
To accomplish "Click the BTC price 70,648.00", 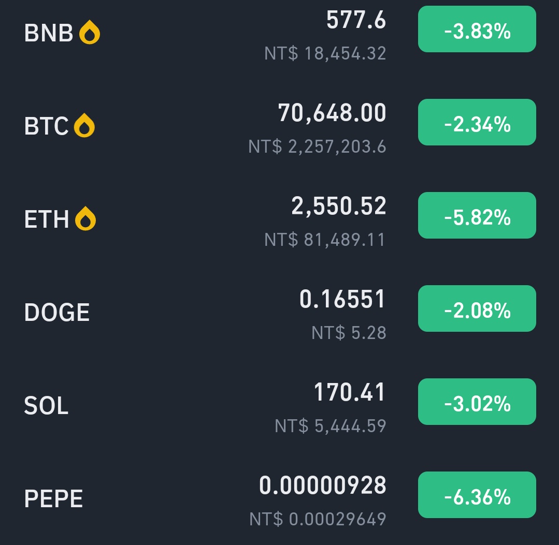I will 332,112.
